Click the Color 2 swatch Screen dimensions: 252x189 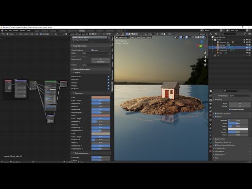pos(101,115)
